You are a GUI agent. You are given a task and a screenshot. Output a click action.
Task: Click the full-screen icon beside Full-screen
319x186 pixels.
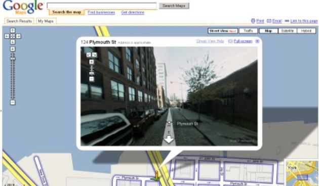click(230, 41)
